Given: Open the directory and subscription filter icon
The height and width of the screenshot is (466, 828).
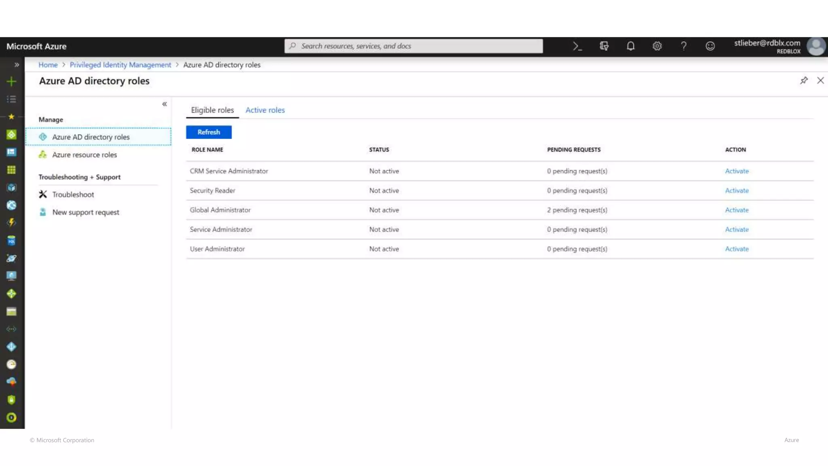Looking at the screenshot, I should tap(604, 46).
